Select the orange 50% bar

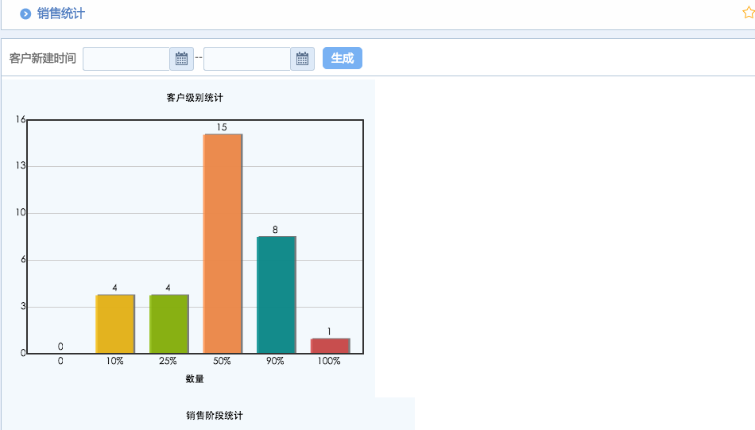click(x=222, y=243)
